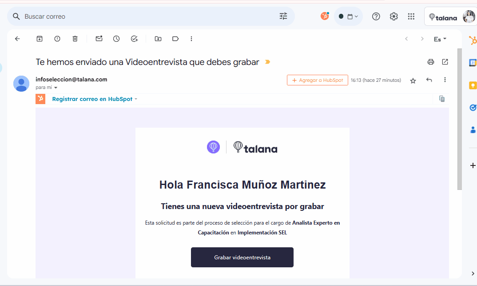Open email in new window
This screenshot has width=477, height=286.
click(x=445, y=62)
